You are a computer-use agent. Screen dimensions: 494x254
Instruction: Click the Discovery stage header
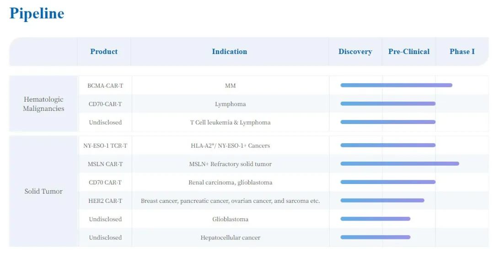355,52
